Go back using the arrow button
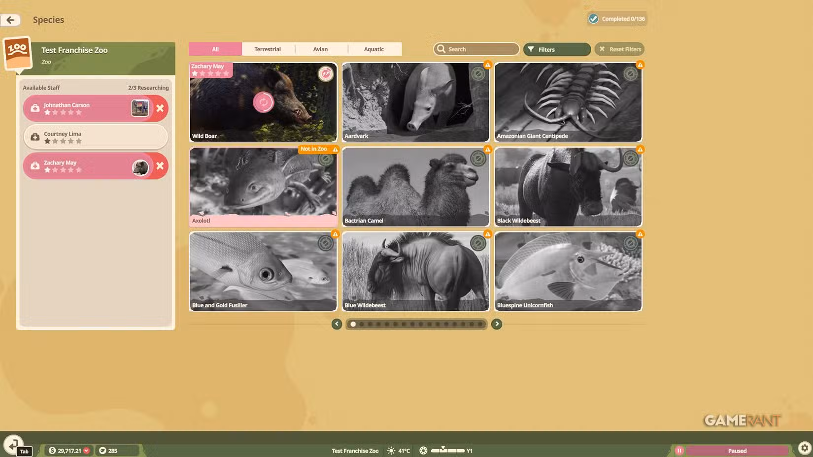This screenshot has width=813, height=457. pyautogui.click(x=10, y=20)
